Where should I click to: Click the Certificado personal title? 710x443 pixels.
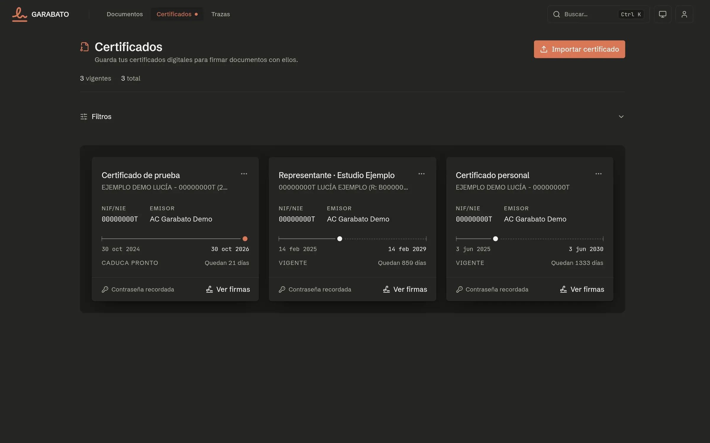pyautogui.click(x=492, y=175)
